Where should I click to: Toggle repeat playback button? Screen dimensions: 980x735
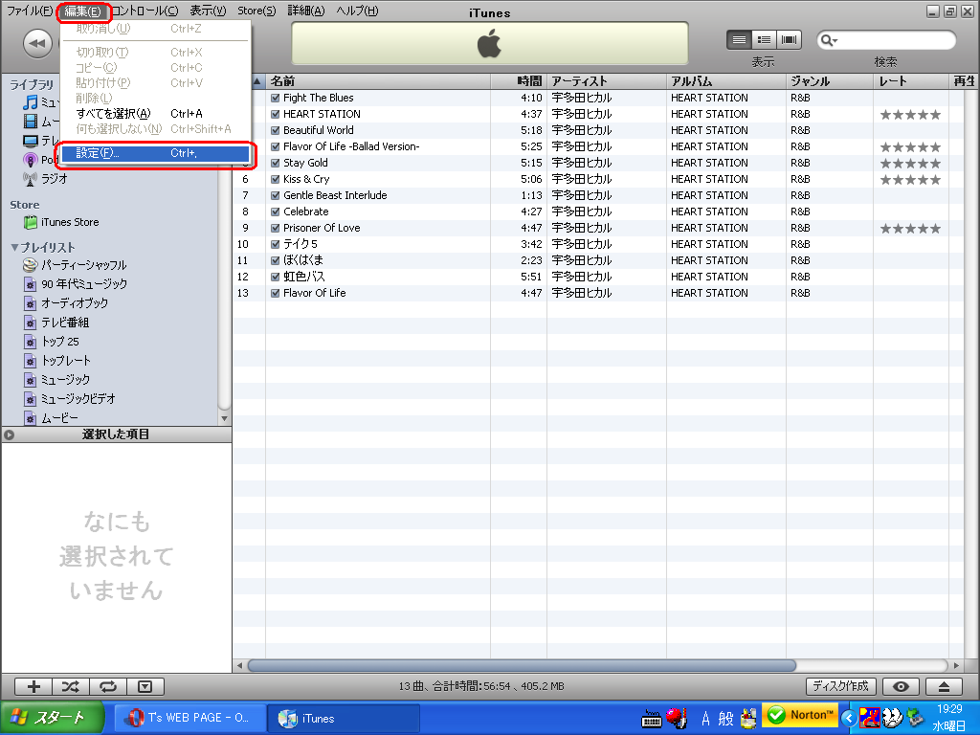point(108,687)
